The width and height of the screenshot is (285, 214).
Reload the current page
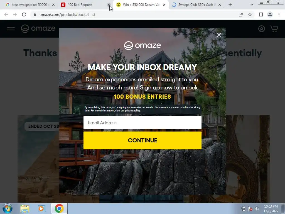click(24, 14)
